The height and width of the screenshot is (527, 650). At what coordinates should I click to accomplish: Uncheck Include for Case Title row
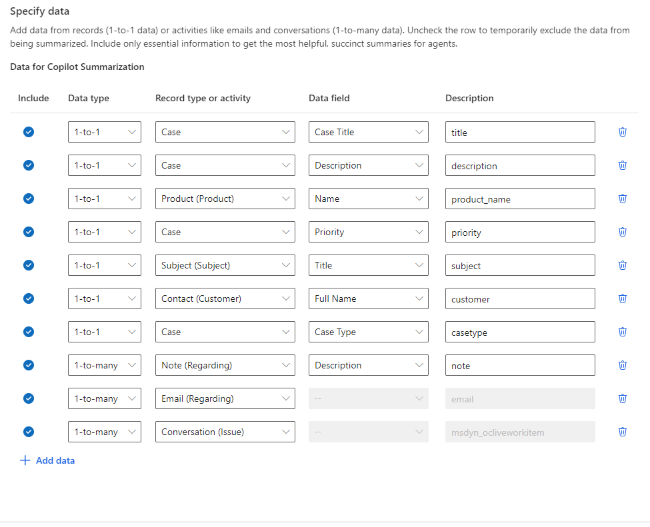[29, 132]
